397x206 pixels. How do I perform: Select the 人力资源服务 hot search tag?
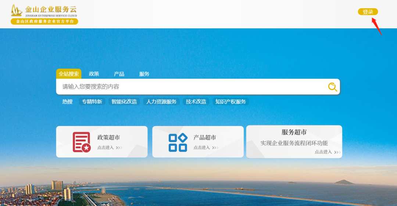pyautogui.click(x=161, y=102)
